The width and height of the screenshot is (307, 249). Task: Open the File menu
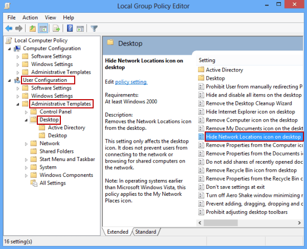click(11, 17)
